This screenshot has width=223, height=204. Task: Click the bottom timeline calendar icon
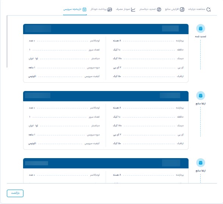pos(201,163)
